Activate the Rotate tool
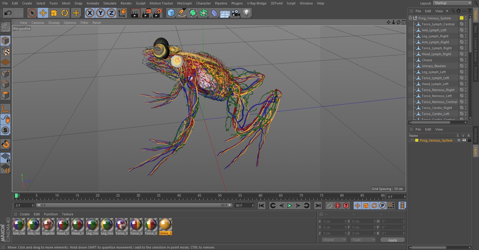 [65, 13]
